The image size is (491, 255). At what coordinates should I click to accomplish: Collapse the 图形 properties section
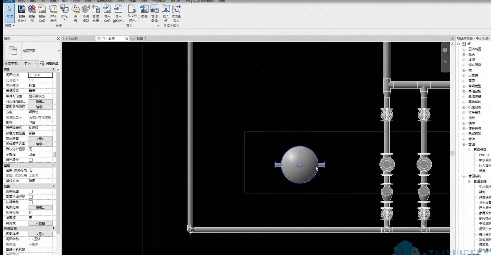[x=53, y=70]
